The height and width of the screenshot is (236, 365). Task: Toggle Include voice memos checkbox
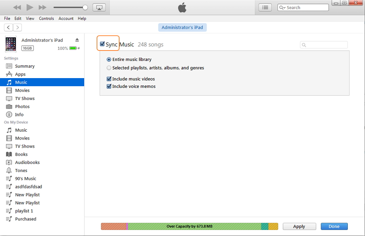109,86
